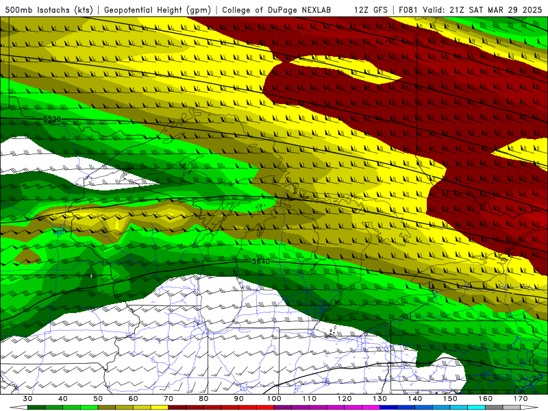
Task: Click the legend value 90
Action: click(x=238, y=399)
